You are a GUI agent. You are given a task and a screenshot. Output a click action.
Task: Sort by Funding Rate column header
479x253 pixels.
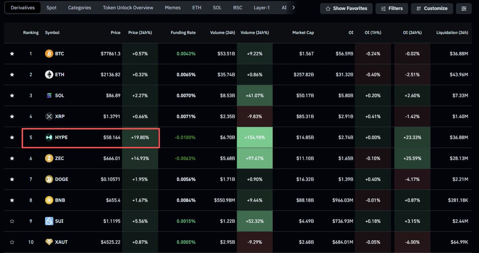click(183, 33)
